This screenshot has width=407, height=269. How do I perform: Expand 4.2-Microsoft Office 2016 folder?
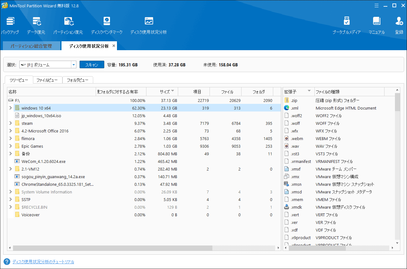coord(10,131)
